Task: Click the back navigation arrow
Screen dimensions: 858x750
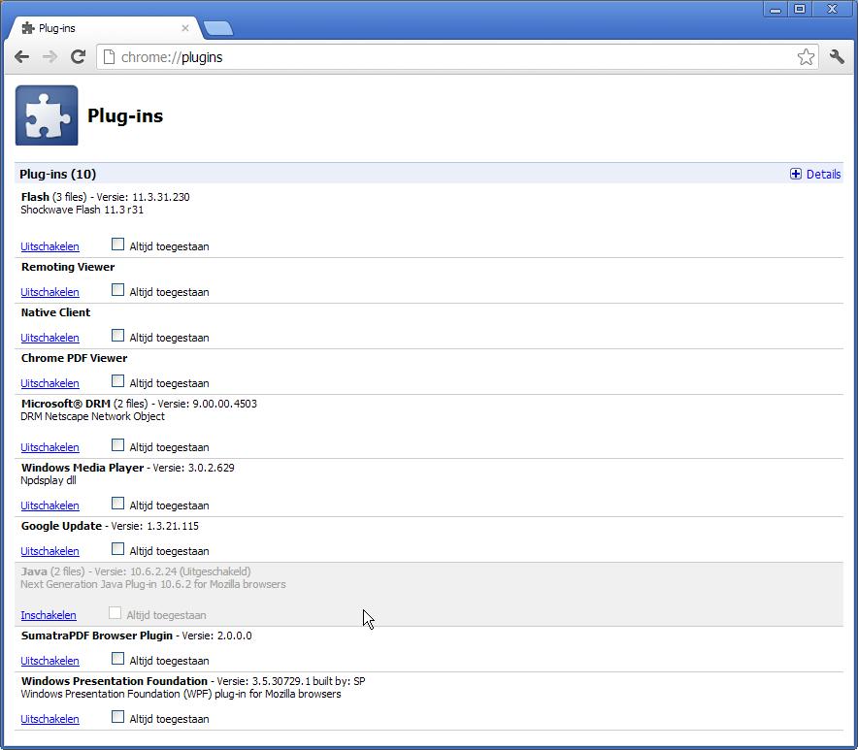Action: (x=22, y=57)
